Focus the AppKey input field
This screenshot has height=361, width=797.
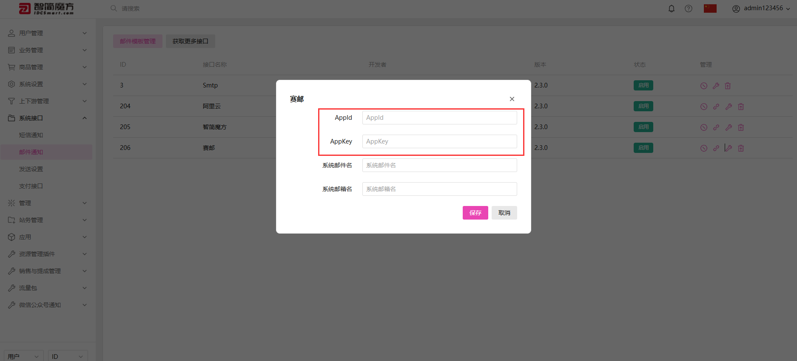coord(440,141)
